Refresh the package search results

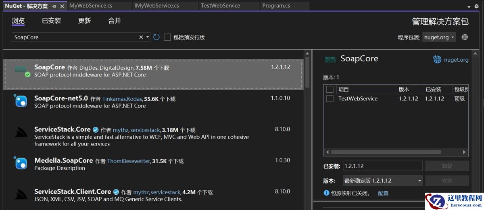[x=156, y=37]
